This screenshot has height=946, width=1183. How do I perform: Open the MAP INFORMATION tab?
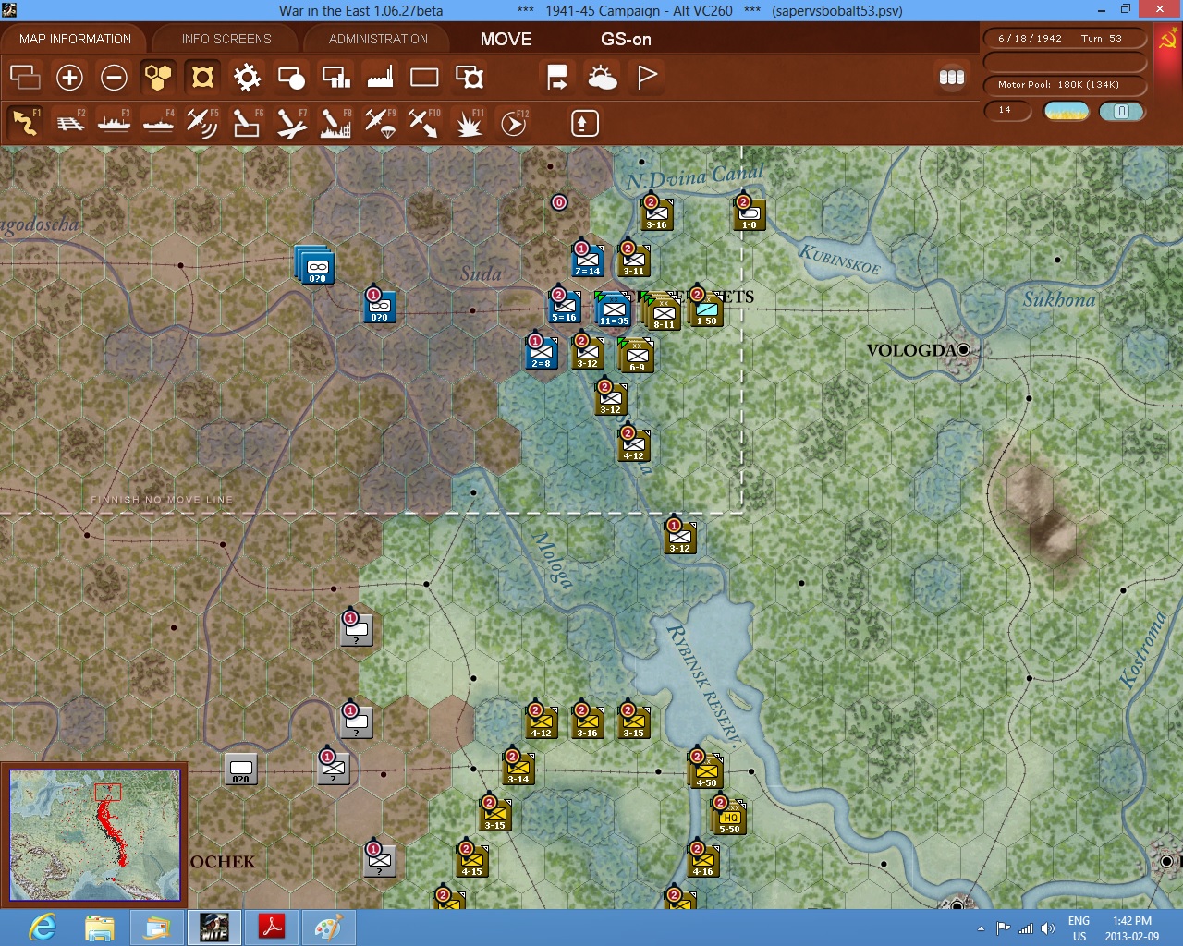pos(75,39)
